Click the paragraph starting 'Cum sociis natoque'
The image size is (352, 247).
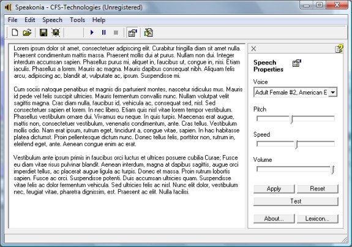pyautogui.click(x=128, y=116)
